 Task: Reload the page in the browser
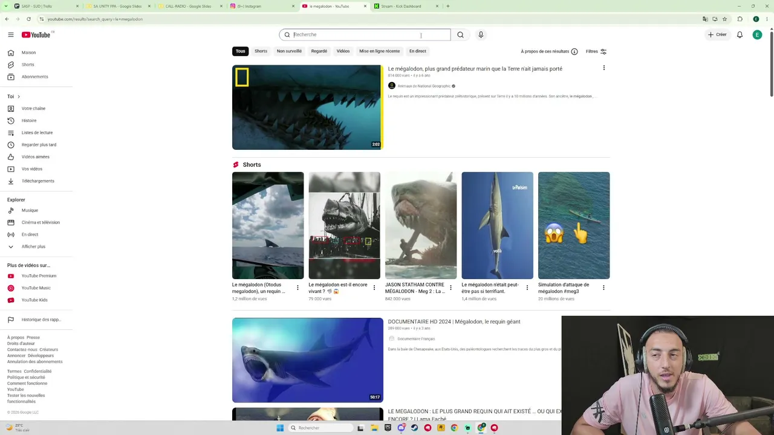tap(28, 19)
